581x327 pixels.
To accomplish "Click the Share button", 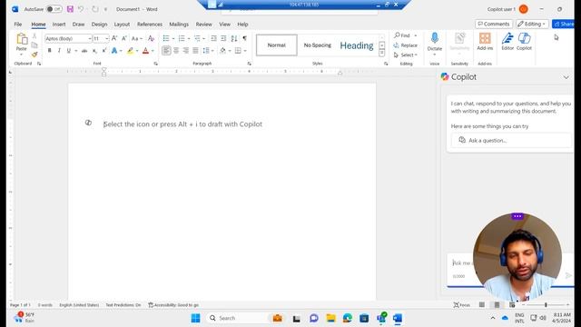I will tap(563, 24).
